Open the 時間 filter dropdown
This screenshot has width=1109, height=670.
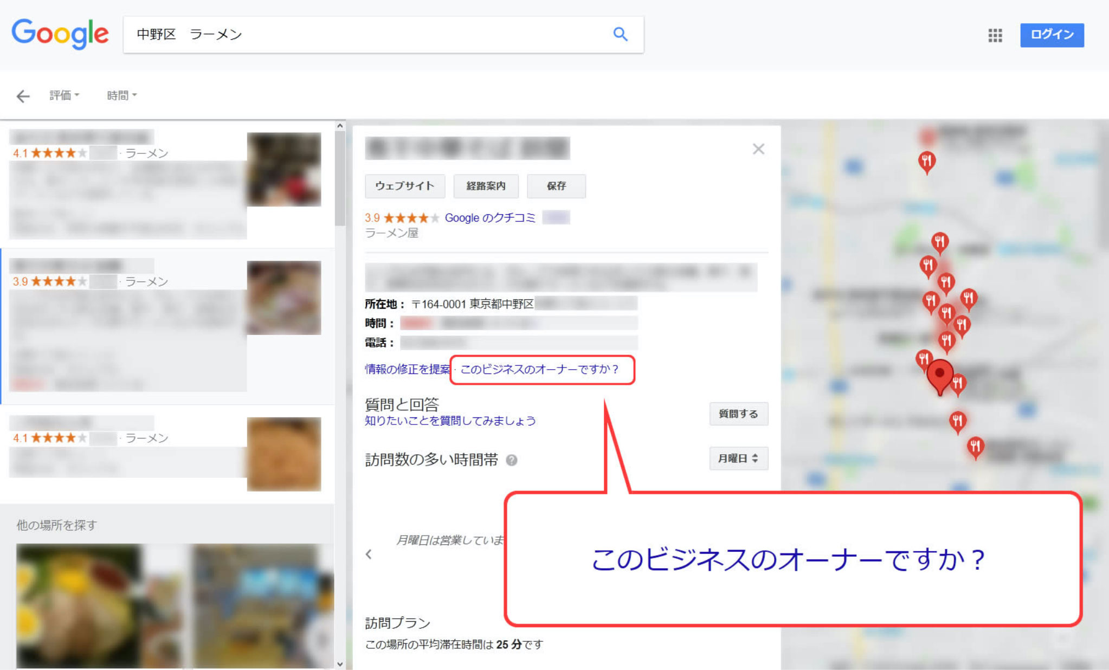121,95
